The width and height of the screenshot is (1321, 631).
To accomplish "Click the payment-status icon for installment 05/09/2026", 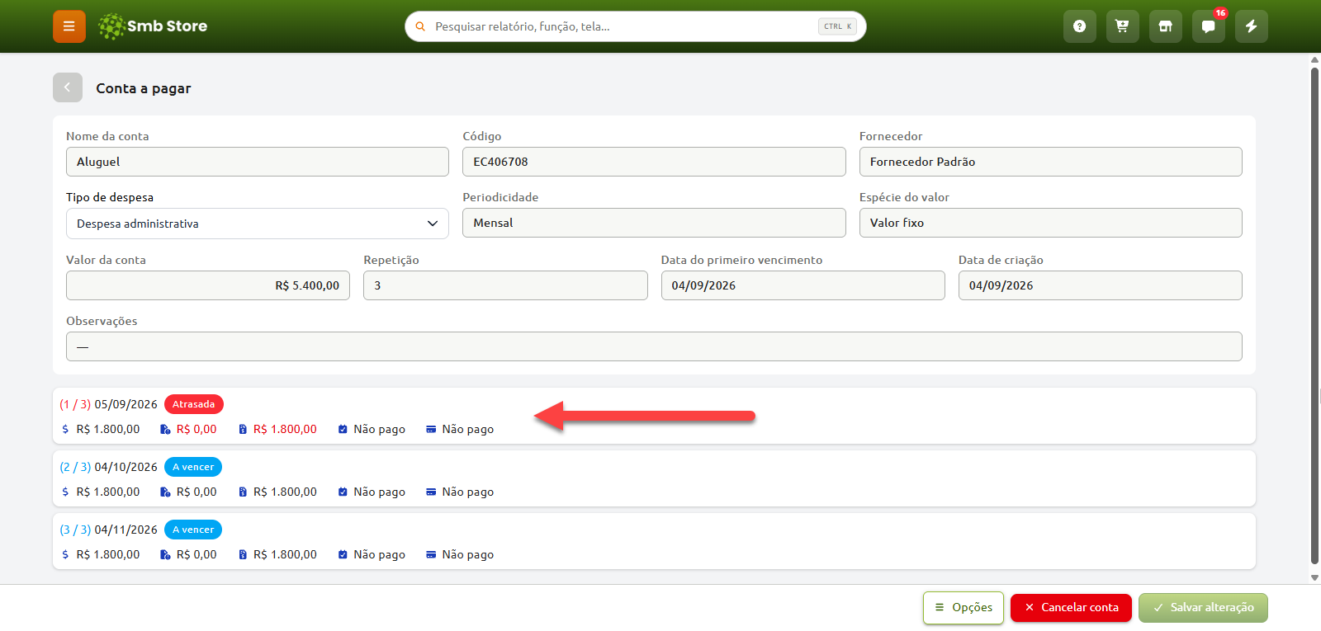I will point(343,429).
